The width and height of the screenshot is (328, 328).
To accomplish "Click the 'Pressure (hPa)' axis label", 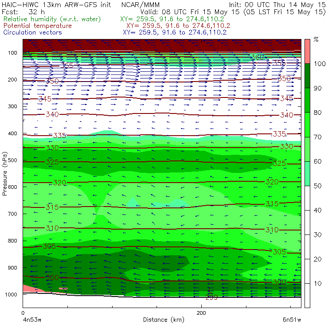I will 5,174.
